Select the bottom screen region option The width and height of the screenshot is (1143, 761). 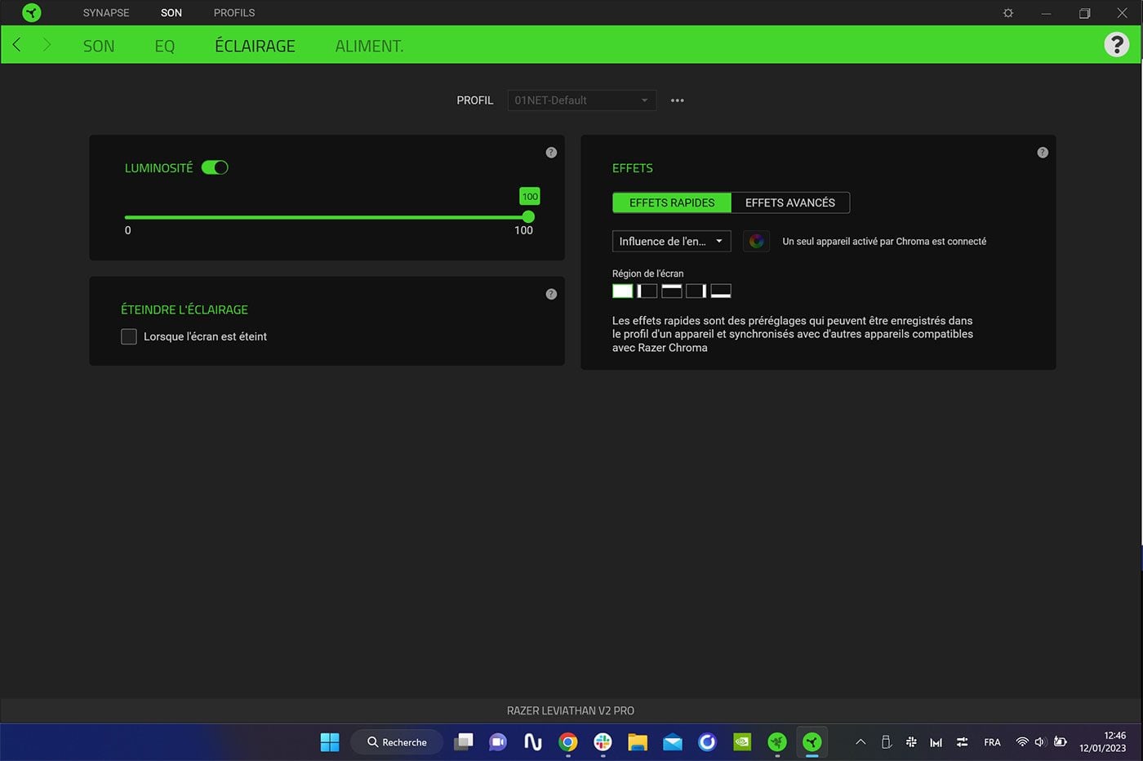tap(720, 291)
